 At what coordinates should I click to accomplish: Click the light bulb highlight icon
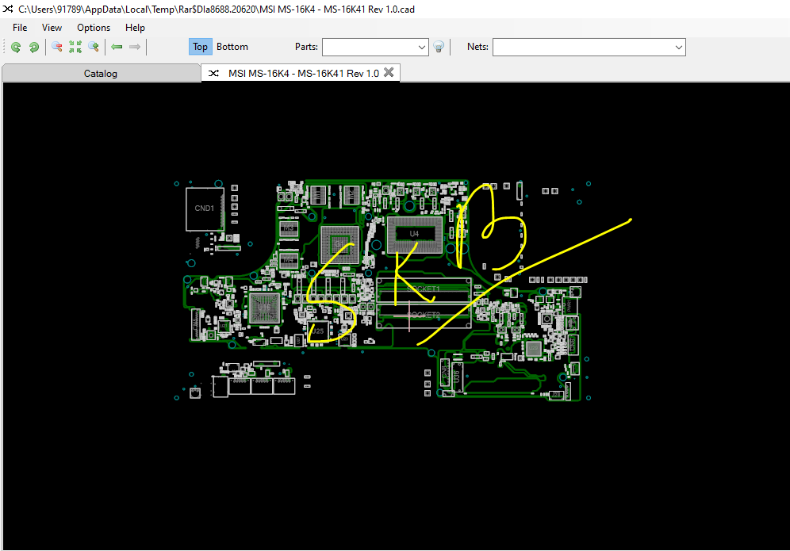439,47
